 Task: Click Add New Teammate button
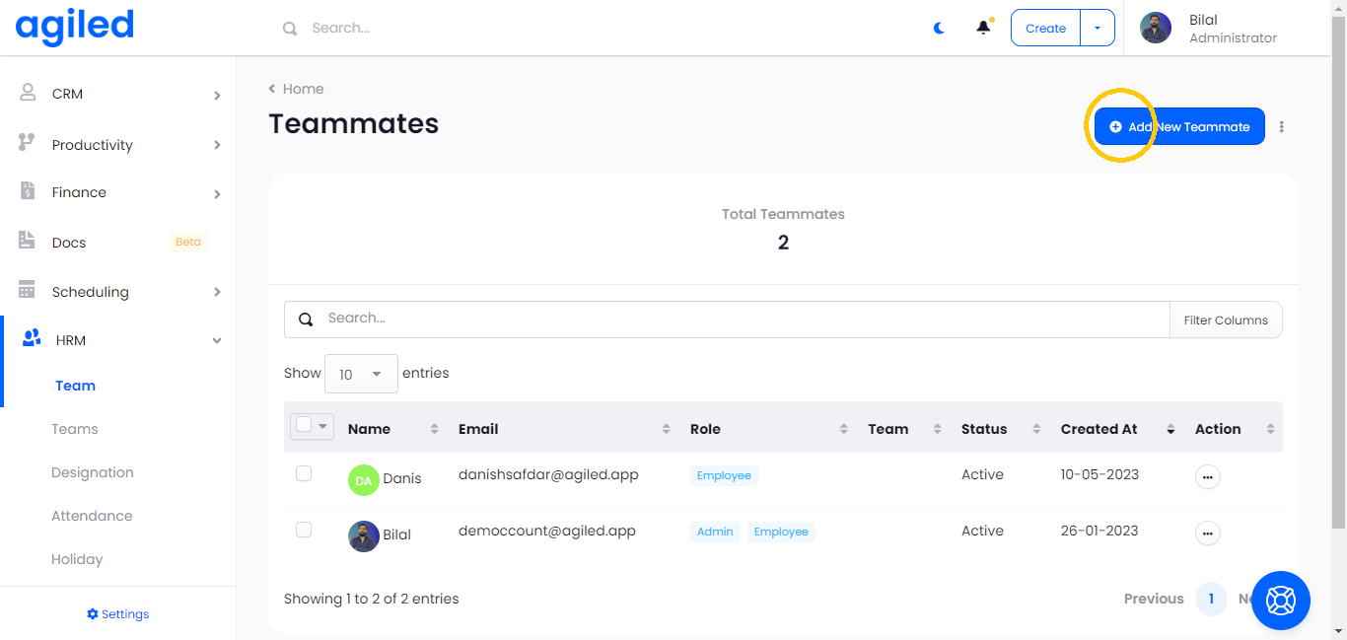pyautogui.click(x=1179, y=126)
